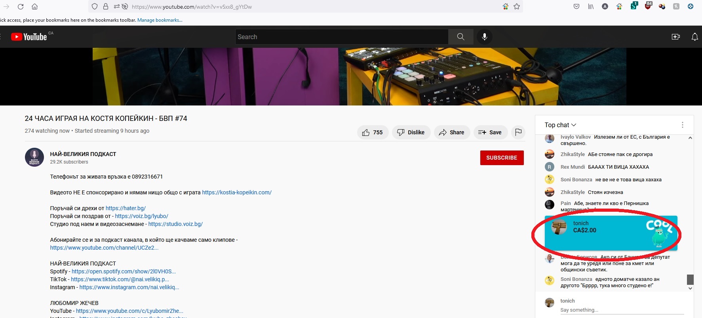Click the Ivaylo Valkov chat avatar
The image size is (702, 318).
pyautogui.click(x=550, y=138)
